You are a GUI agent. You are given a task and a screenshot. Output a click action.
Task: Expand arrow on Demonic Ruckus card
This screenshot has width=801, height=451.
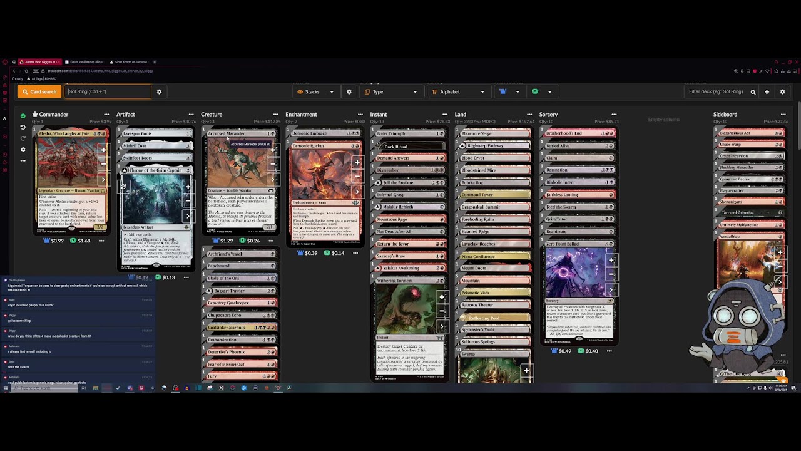357,192
